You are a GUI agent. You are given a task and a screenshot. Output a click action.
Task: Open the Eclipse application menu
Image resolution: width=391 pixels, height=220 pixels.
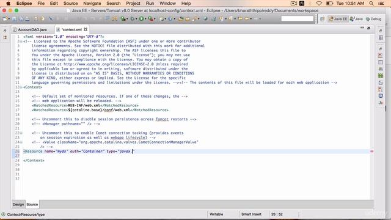pyautogui.click(x=24, y=4)
